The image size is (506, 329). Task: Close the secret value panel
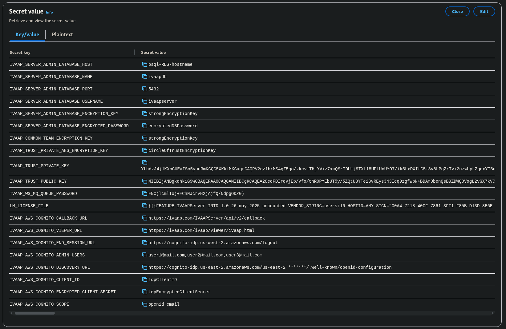pos(457,11)
